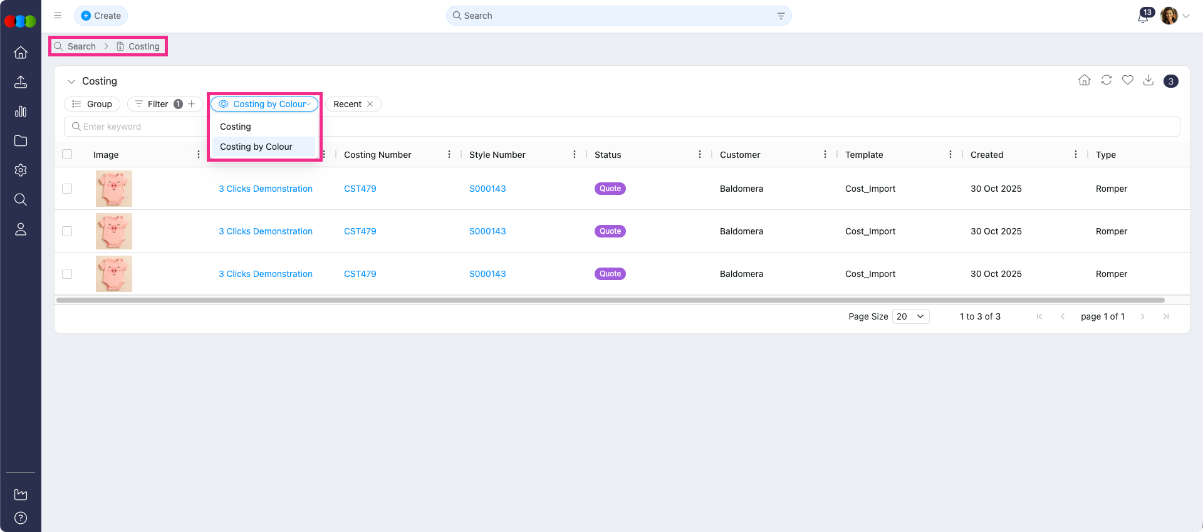Collapse the Costing section chevron
Viewport: 1203px width, 532px height.
pyautogui.click(x=71, y=81)
